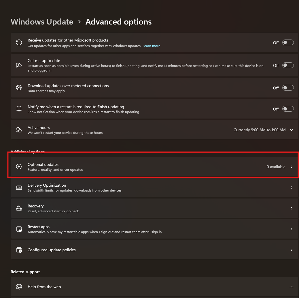Toggle Receive updates for other Microsoft products
This screenshot has width=299, height=298.
pos(288,43)
